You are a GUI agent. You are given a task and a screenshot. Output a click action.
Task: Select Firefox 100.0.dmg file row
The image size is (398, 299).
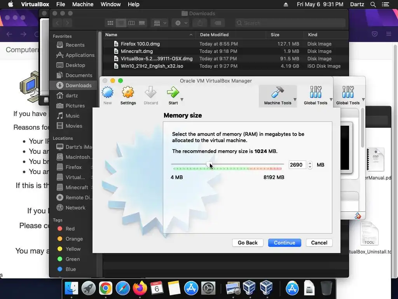point(225,44)
